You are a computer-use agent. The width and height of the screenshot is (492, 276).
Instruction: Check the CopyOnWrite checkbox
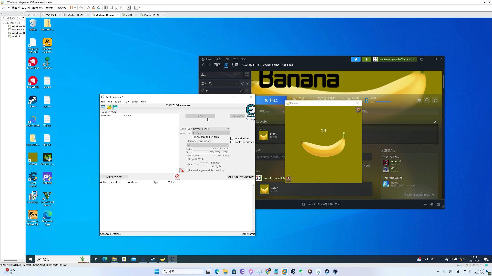point(187,159)
